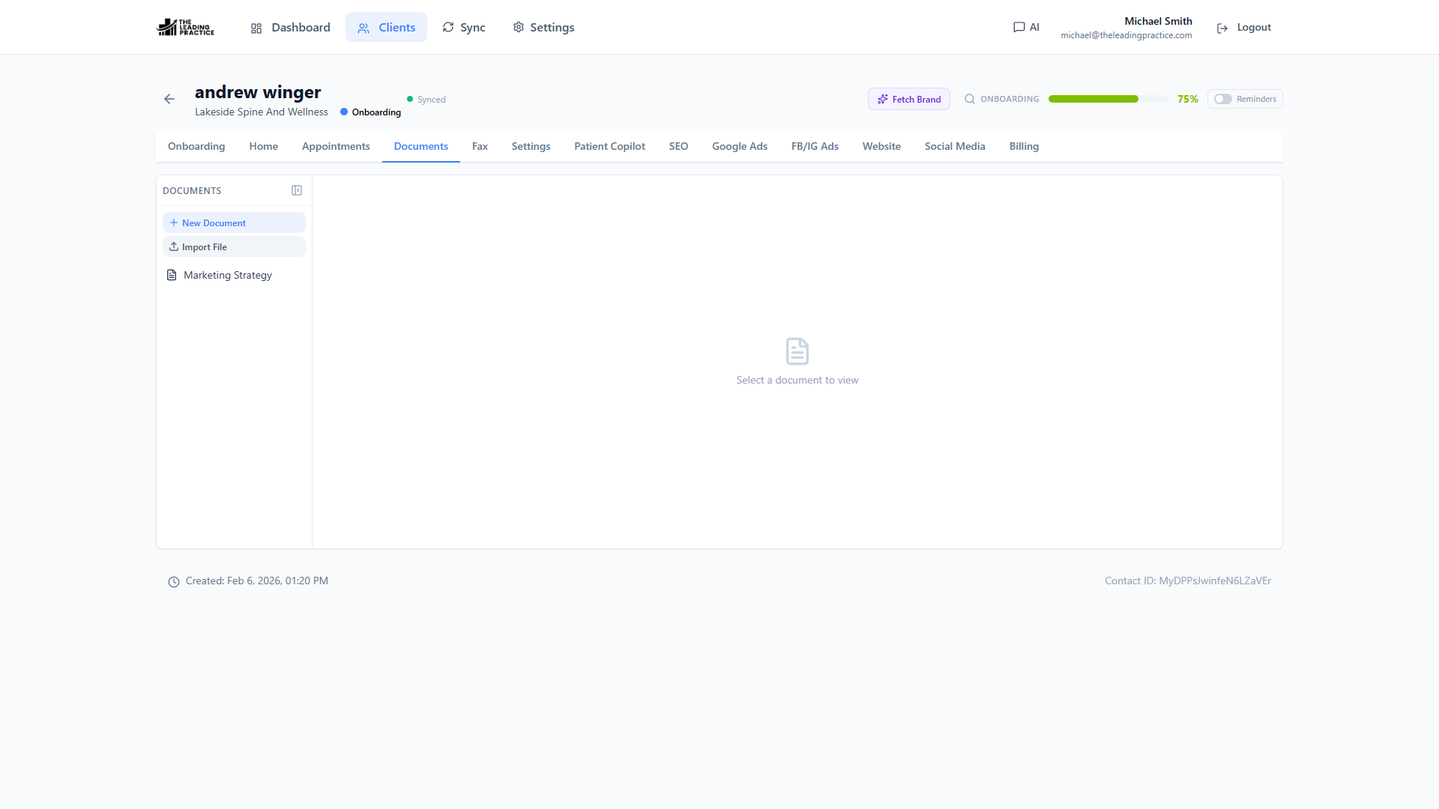
Task: Click the Contact ID text
Action: pyautogui.click(x=1187, y=581)
